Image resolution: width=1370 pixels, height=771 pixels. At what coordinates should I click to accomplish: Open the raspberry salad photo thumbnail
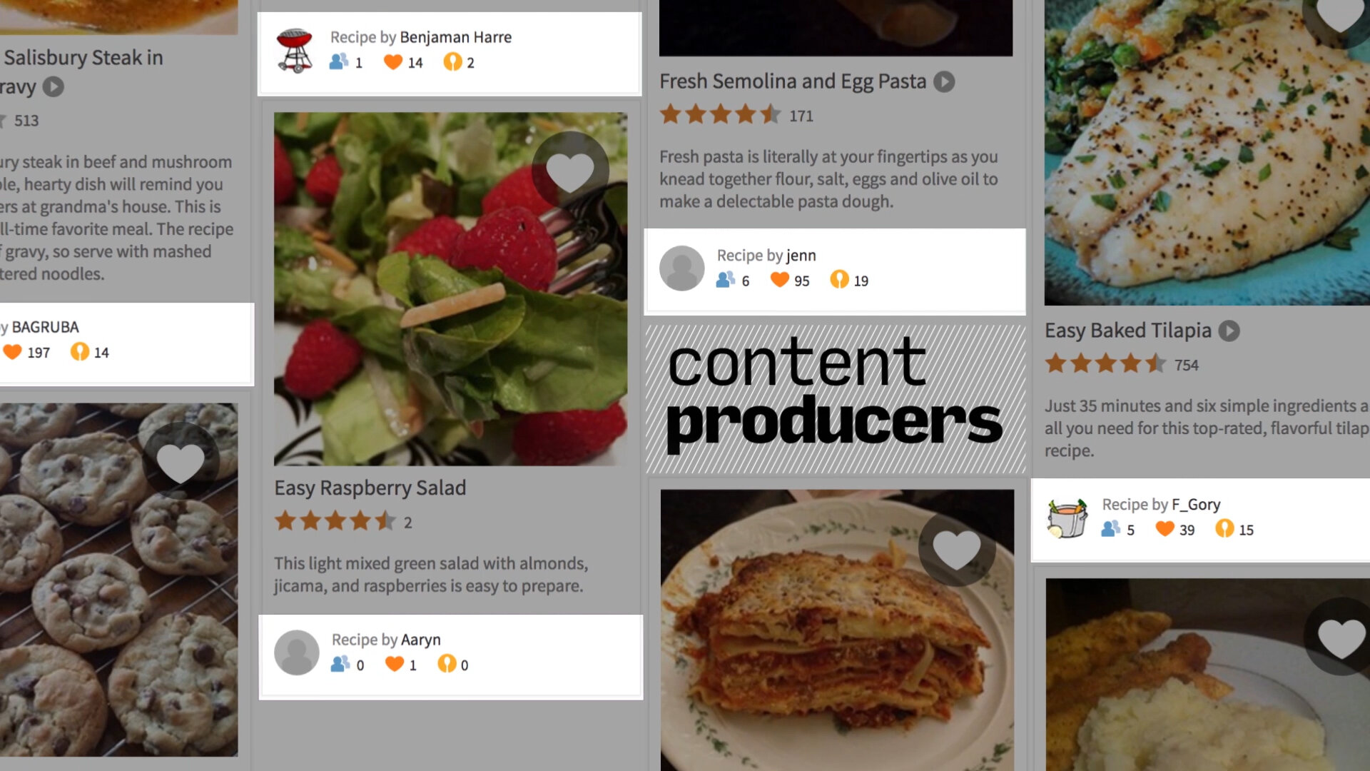(x=451, y=289)
